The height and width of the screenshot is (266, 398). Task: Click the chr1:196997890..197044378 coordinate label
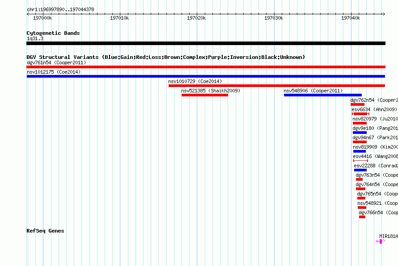[60, 9]
